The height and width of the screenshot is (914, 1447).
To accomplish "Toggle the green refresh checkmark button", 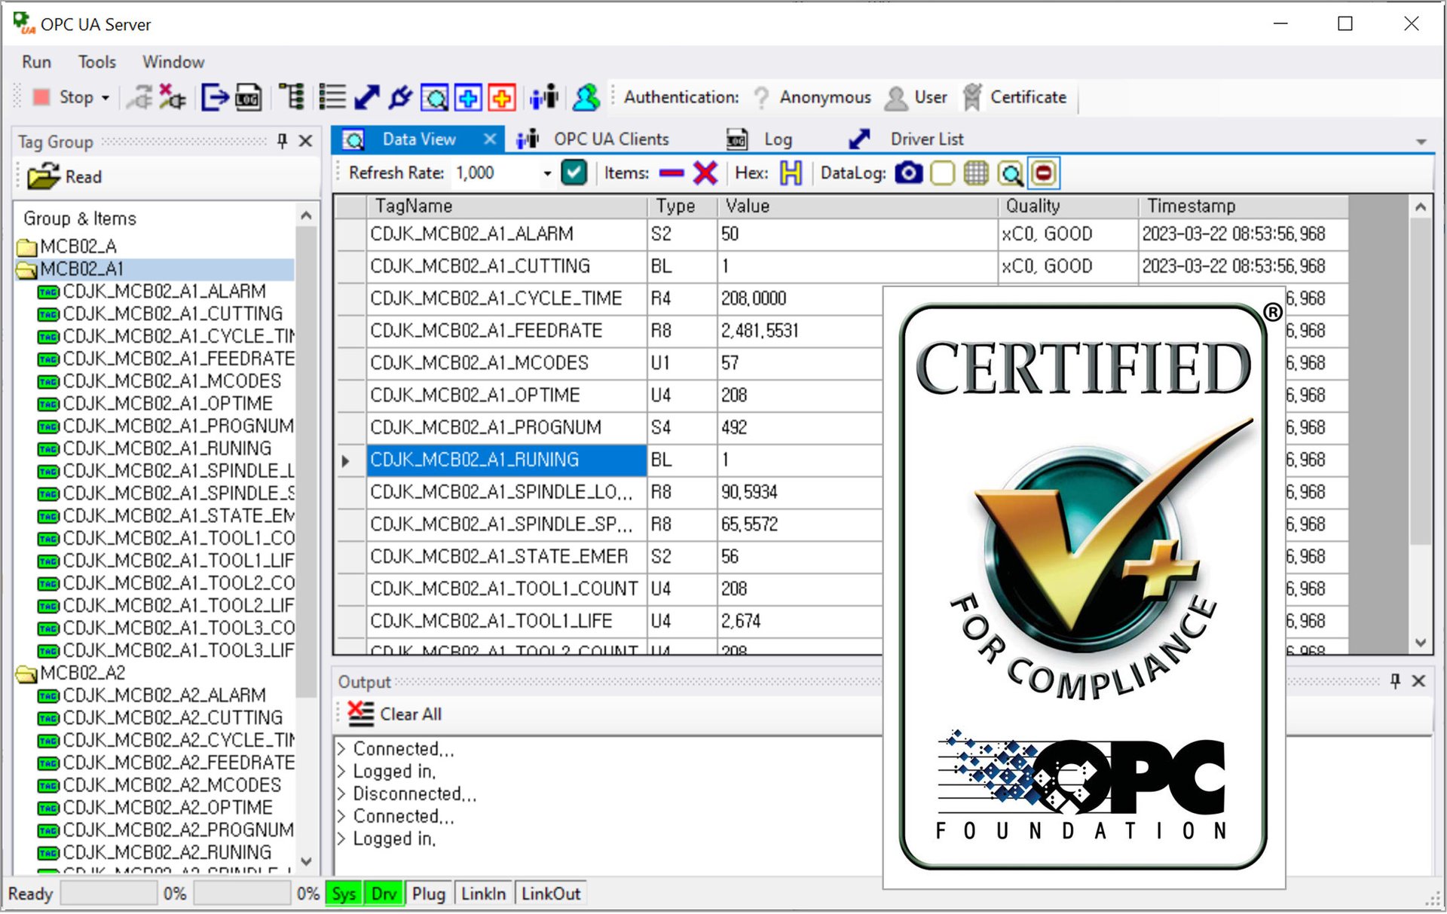I will click(574, 173).
